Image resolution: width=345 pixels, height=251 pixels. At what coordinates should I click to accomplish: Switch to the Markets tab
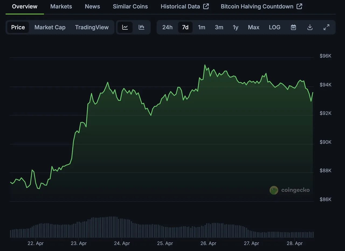[x=61, y=6]
